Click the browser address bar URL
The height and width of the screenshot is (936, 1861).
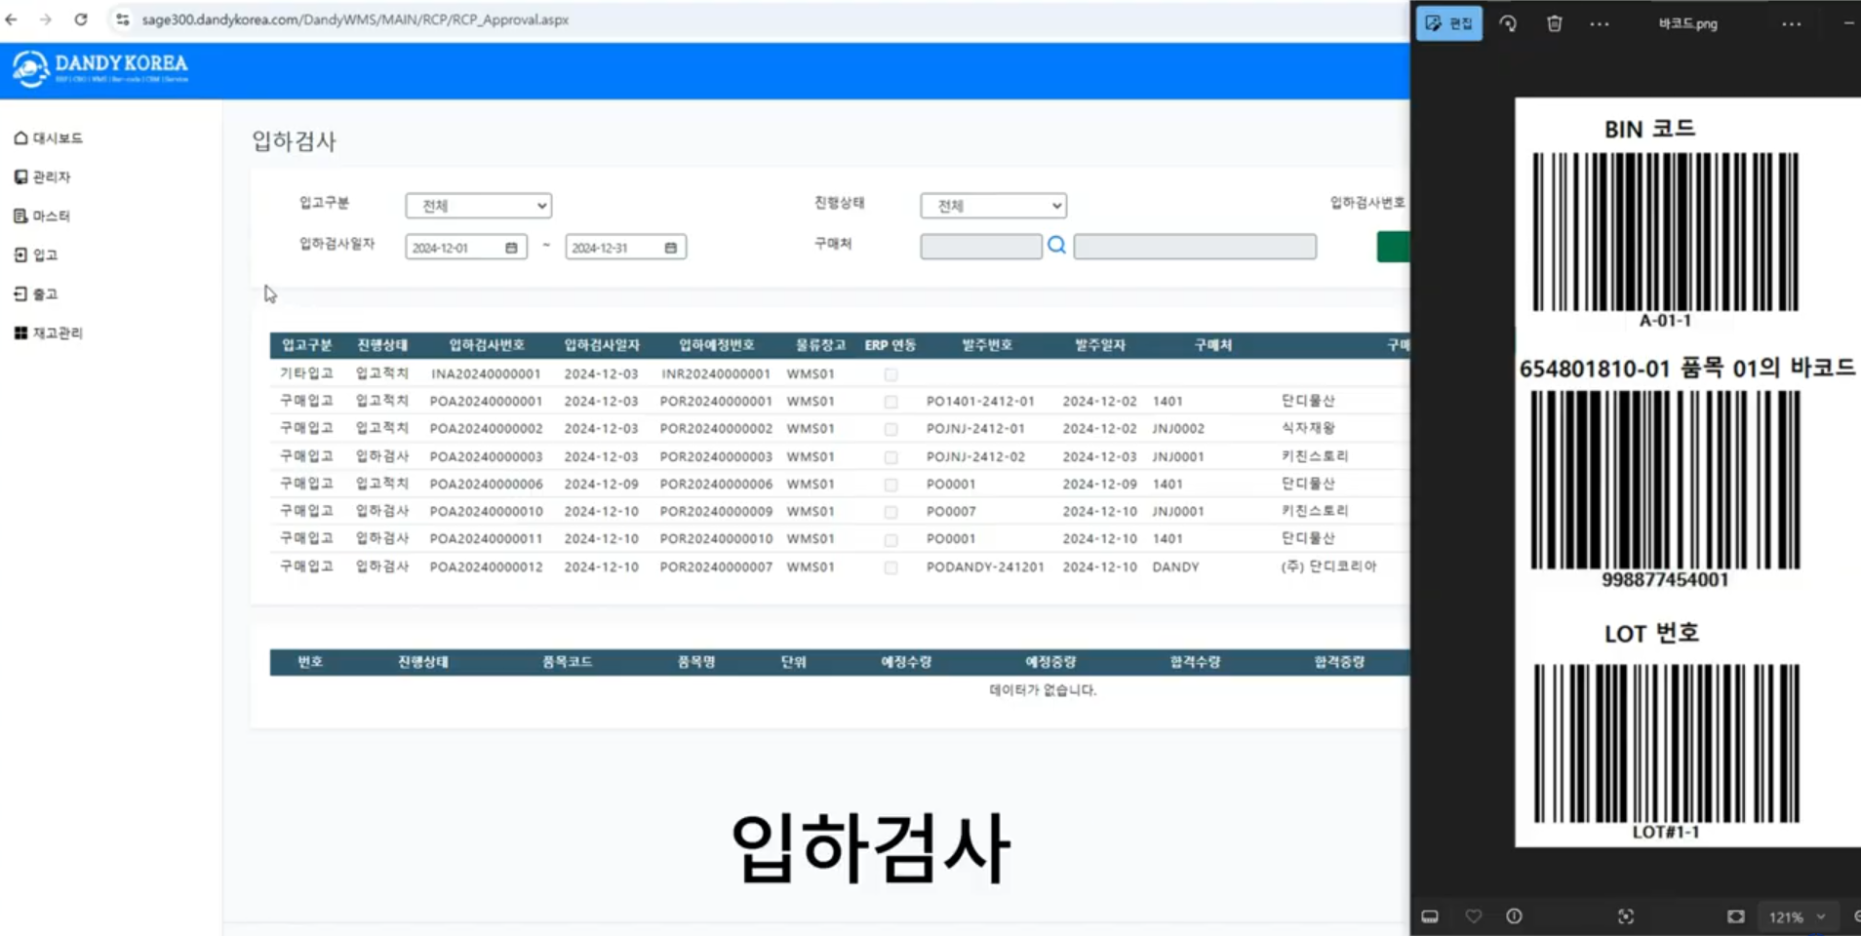tap(355, 19)
